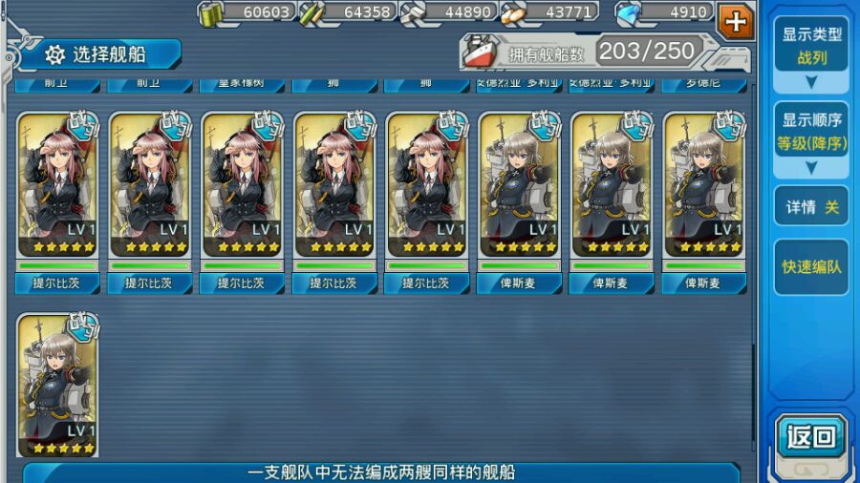Viewport: 860px width, 483px height.
Task: Click the red ship icon beside ship count
Action: pyautogui.click(x=481, y=52)
